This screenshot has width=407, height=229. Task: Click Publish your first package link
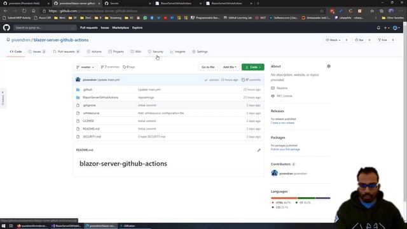pyautogui.click(x=286, y=149)
